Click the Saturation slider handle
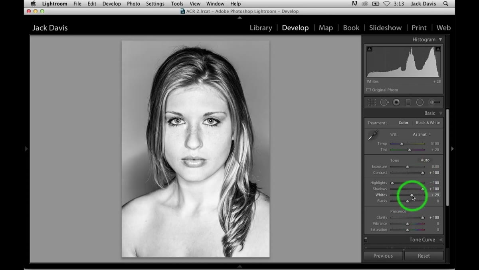The width and height of the screenshot is (479, 270). pyautogui.click(x=407, y=230)
